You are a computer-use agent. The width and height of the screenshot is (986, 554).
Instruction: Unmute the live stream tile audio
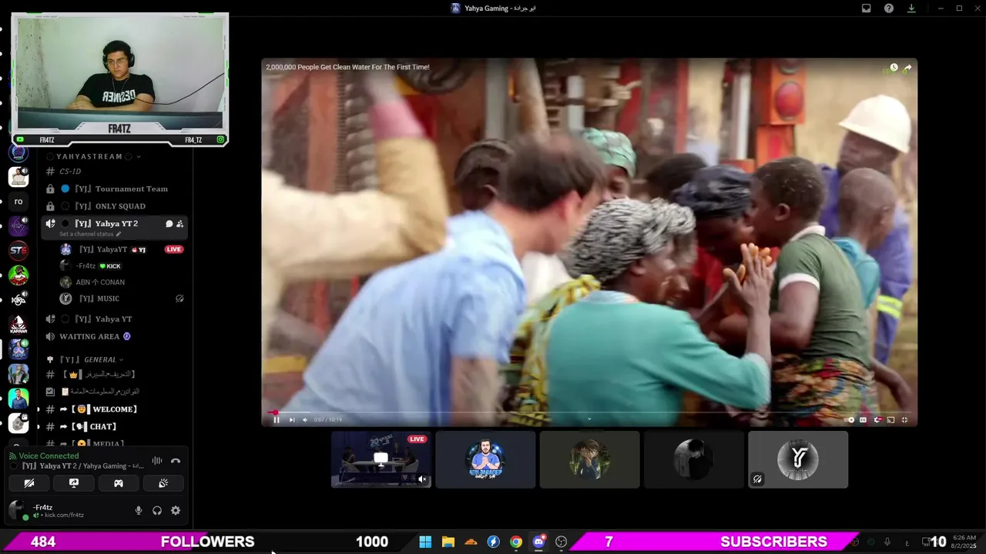coord(422,479)
